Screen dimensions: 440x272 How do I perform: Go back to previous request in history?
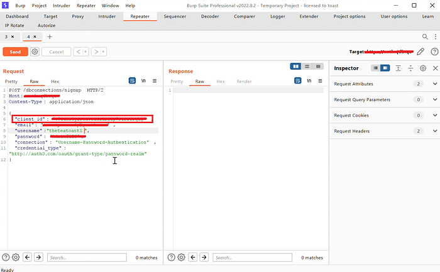click(x=79, y=52)
